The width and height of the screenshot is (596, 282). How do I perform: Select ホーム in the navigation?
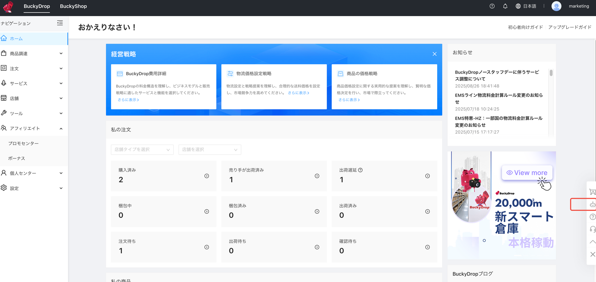pos(34,39)
